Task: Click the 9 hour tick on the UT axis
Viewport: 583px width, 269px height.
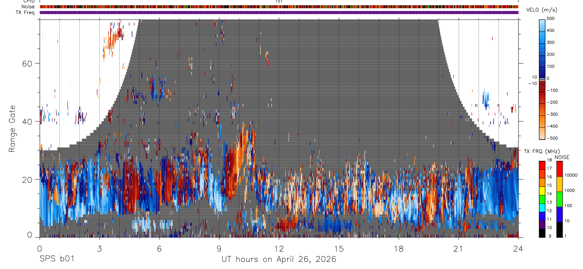Action: point(219,248)
